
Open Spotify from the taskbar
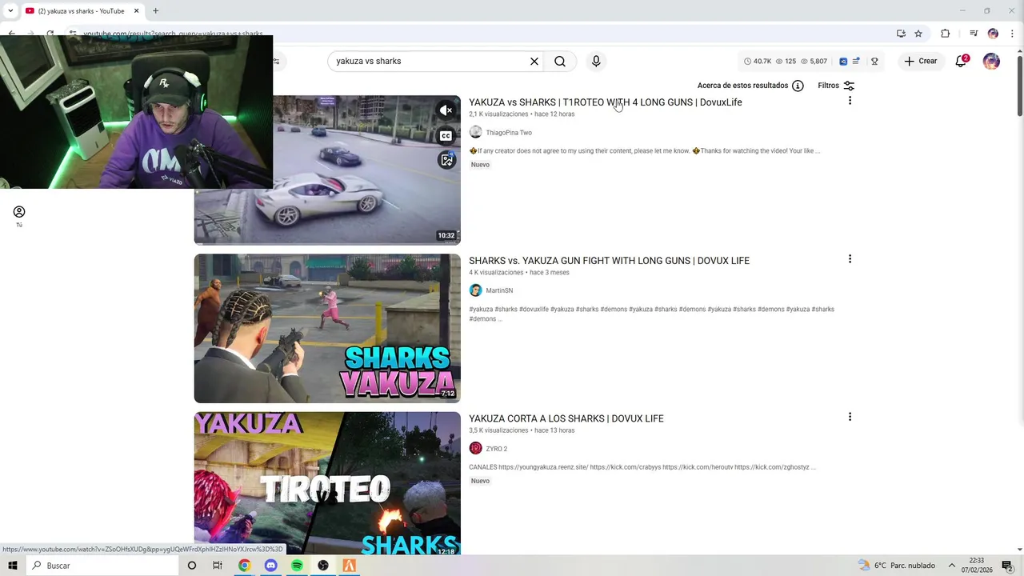click(297, 566)
